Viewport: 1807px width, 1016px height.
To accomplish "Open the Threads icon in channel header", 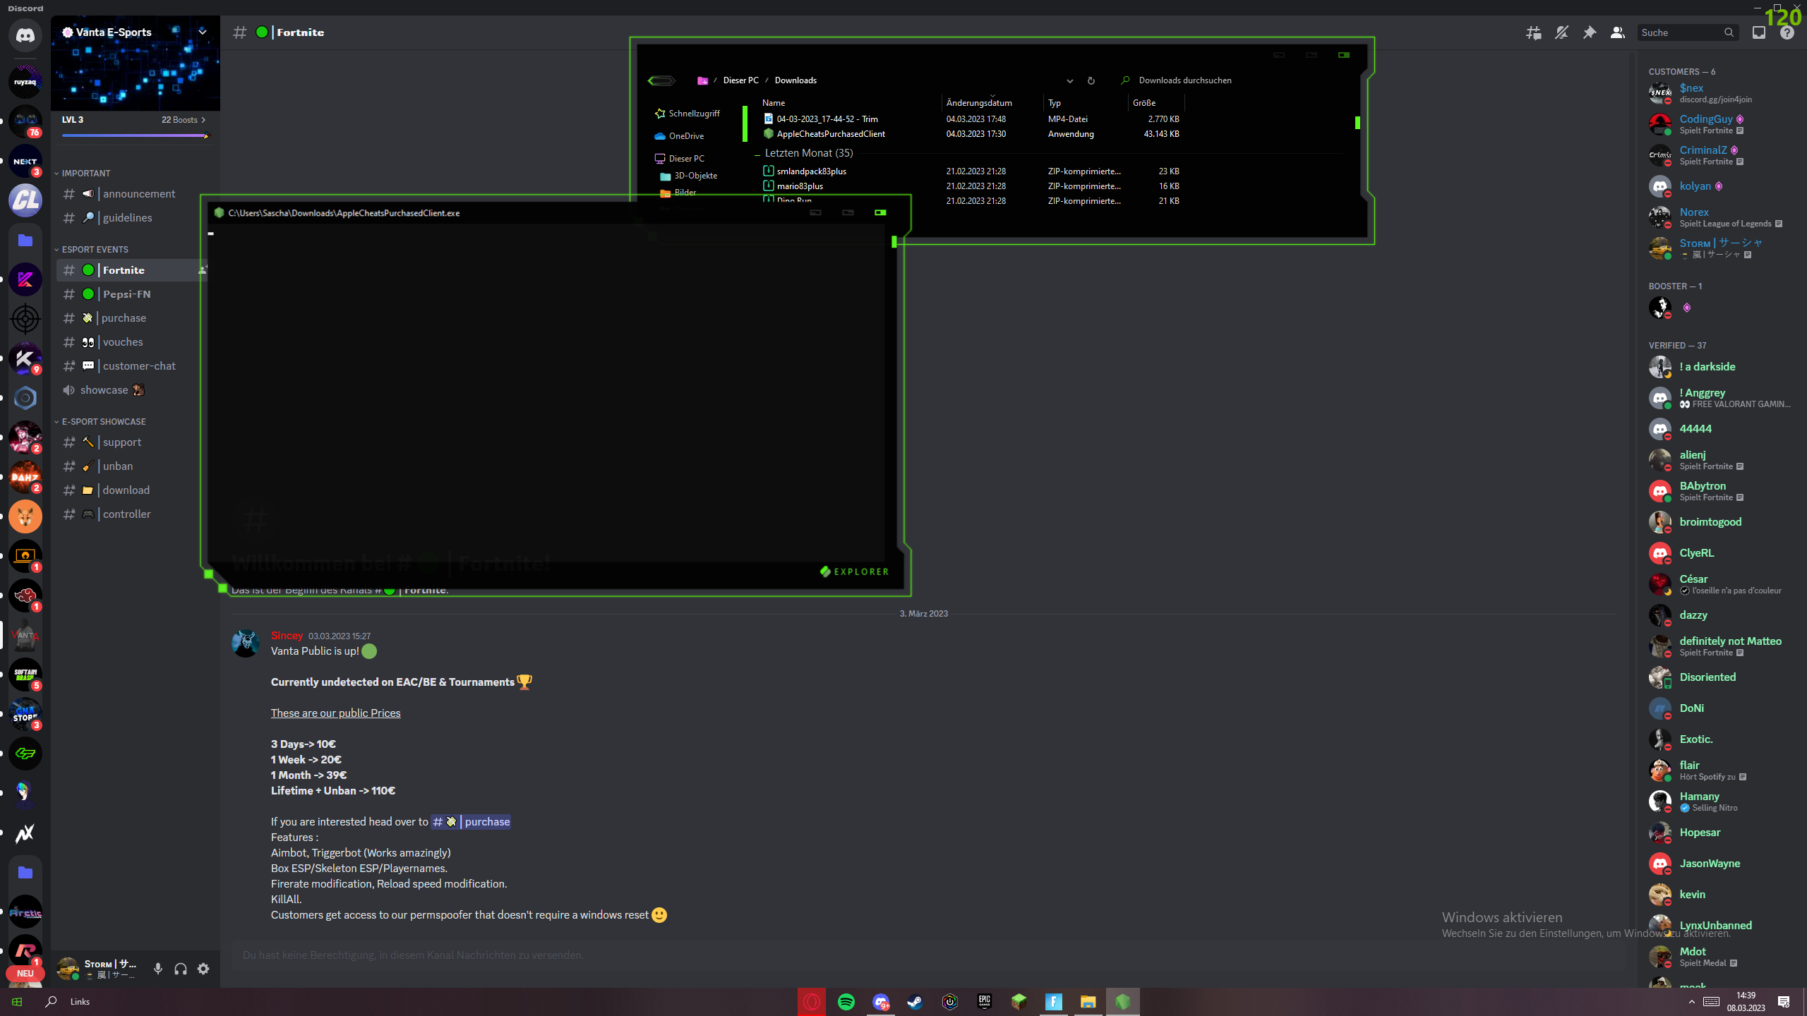I will tap(1533, 32).
